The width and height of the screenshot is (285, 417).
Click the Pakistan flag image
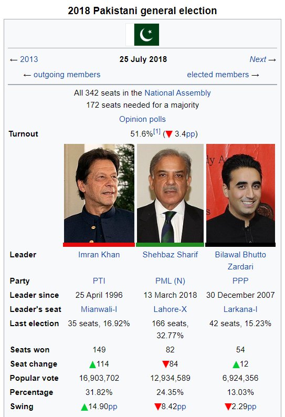pos(142,35)
